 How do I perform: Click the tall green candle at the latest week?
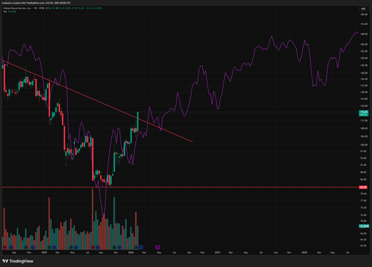(x=137, y=121)
